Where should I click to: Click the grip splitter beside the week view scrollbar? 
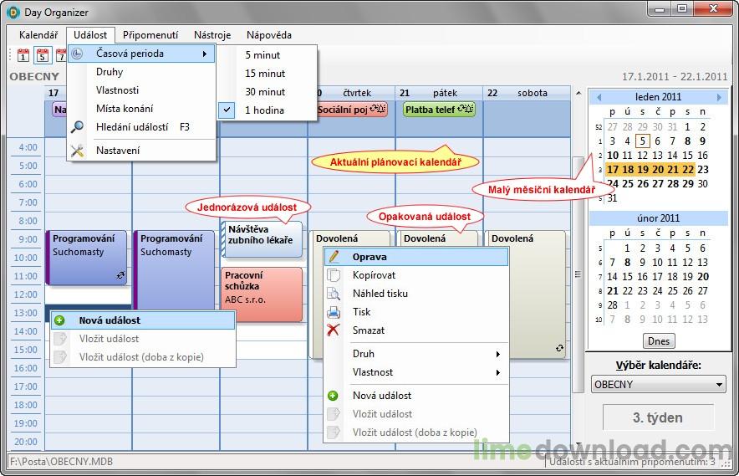coord(578,274)
